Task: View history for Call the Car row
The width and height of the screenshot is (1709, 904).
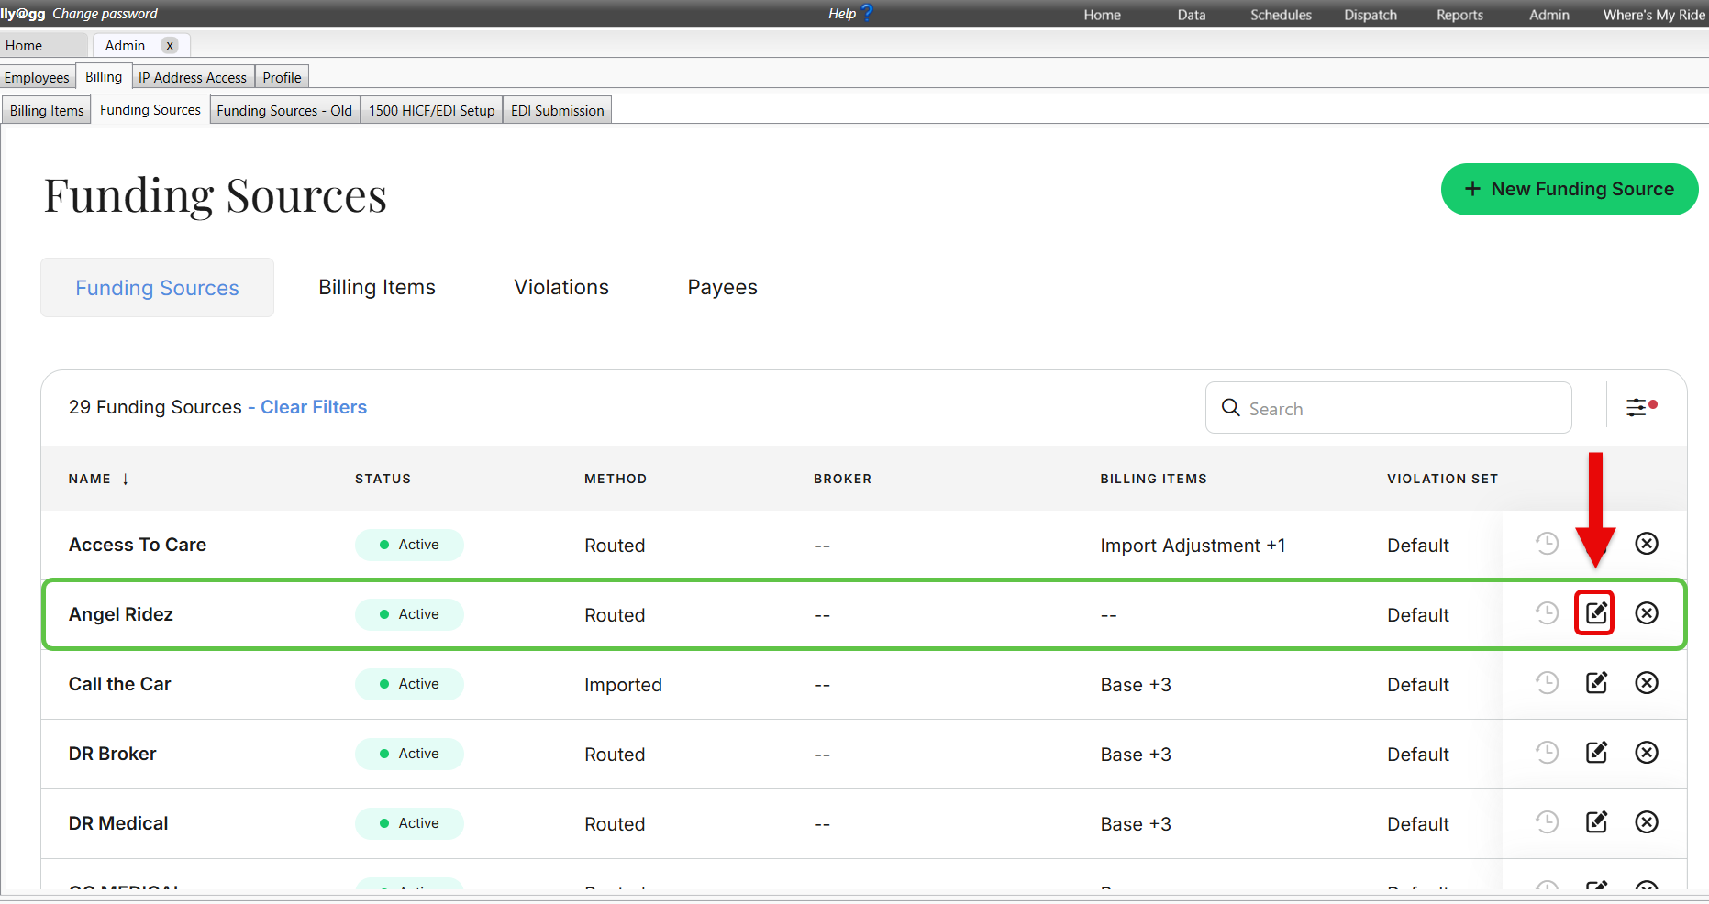Action: click(1547, 683)
